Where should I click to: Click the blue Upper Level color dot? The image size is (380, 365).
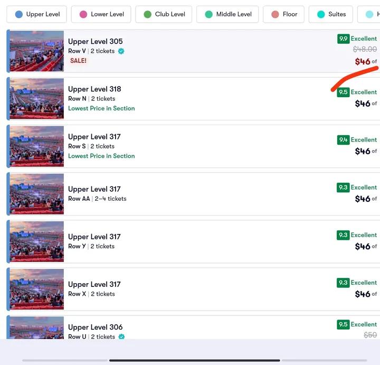[x=18, y=14]
